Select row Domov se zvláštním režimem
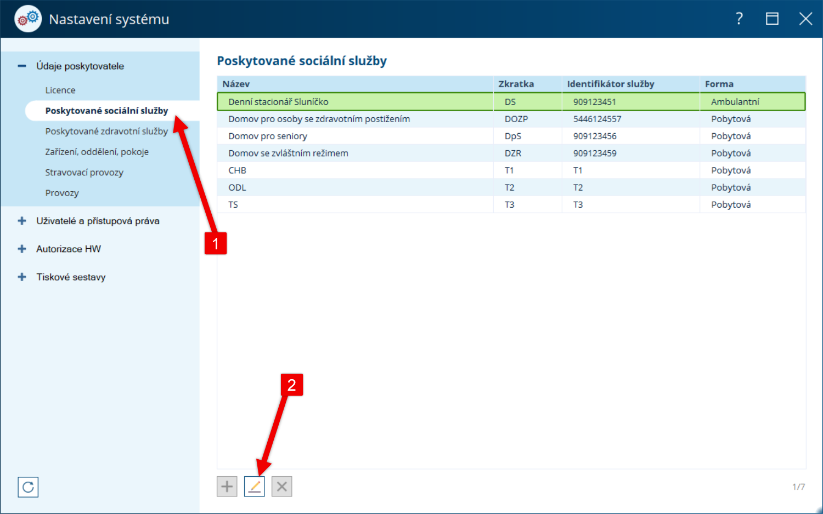The height and width of the screenshot is (514, 823). pos(511,153)
